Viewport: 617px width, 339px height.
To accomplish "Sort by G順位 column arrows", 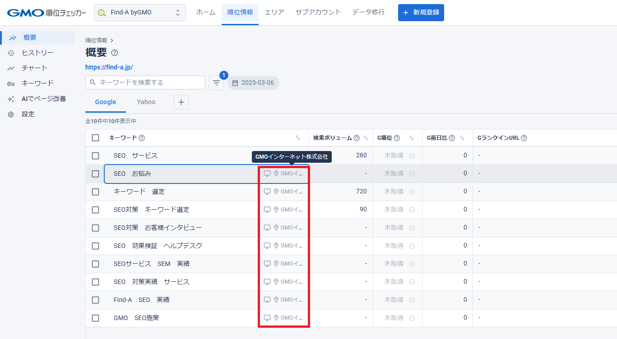I will point(412,138).
